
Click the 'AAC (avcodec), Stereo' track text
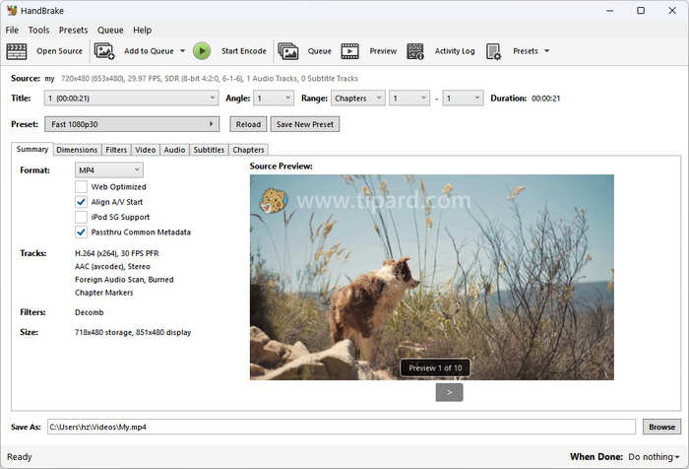pyautogui.click(x=112, y=267)
